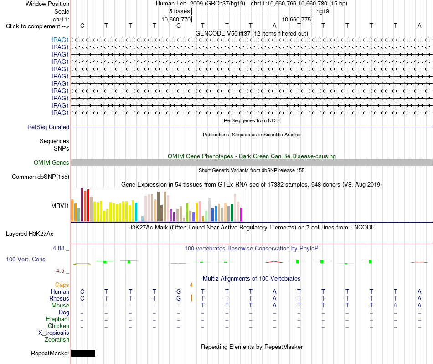This screenshot has height=364, width=433.
Task: Click the gray OMIM Genes bar
Action: pos(252,162)
